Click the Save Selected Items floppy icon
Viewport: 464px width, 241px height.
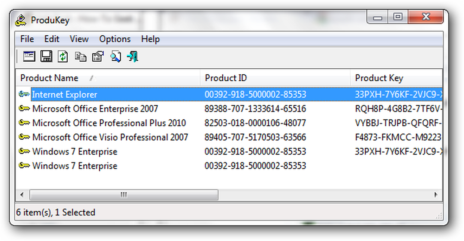pos(46,56)
